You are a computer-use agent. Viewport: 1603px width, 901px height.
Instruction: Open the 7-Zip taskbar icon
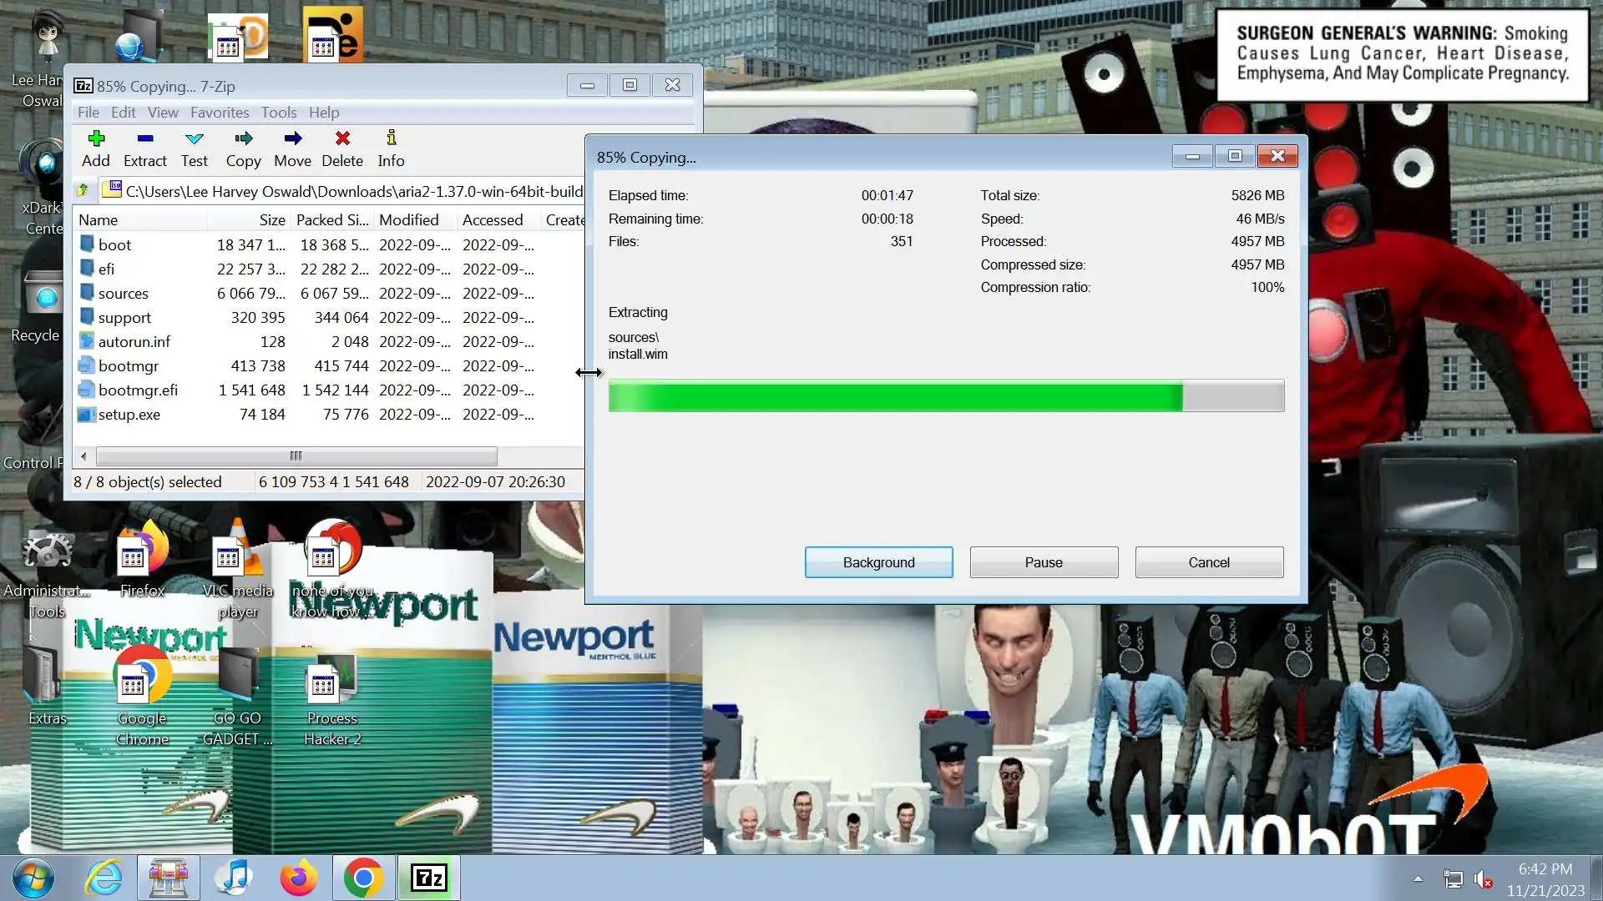[x=429, y=878]
